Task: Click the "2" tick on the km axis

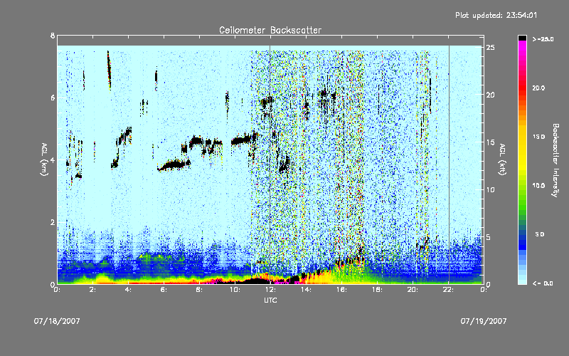Action: click(53, 222)
